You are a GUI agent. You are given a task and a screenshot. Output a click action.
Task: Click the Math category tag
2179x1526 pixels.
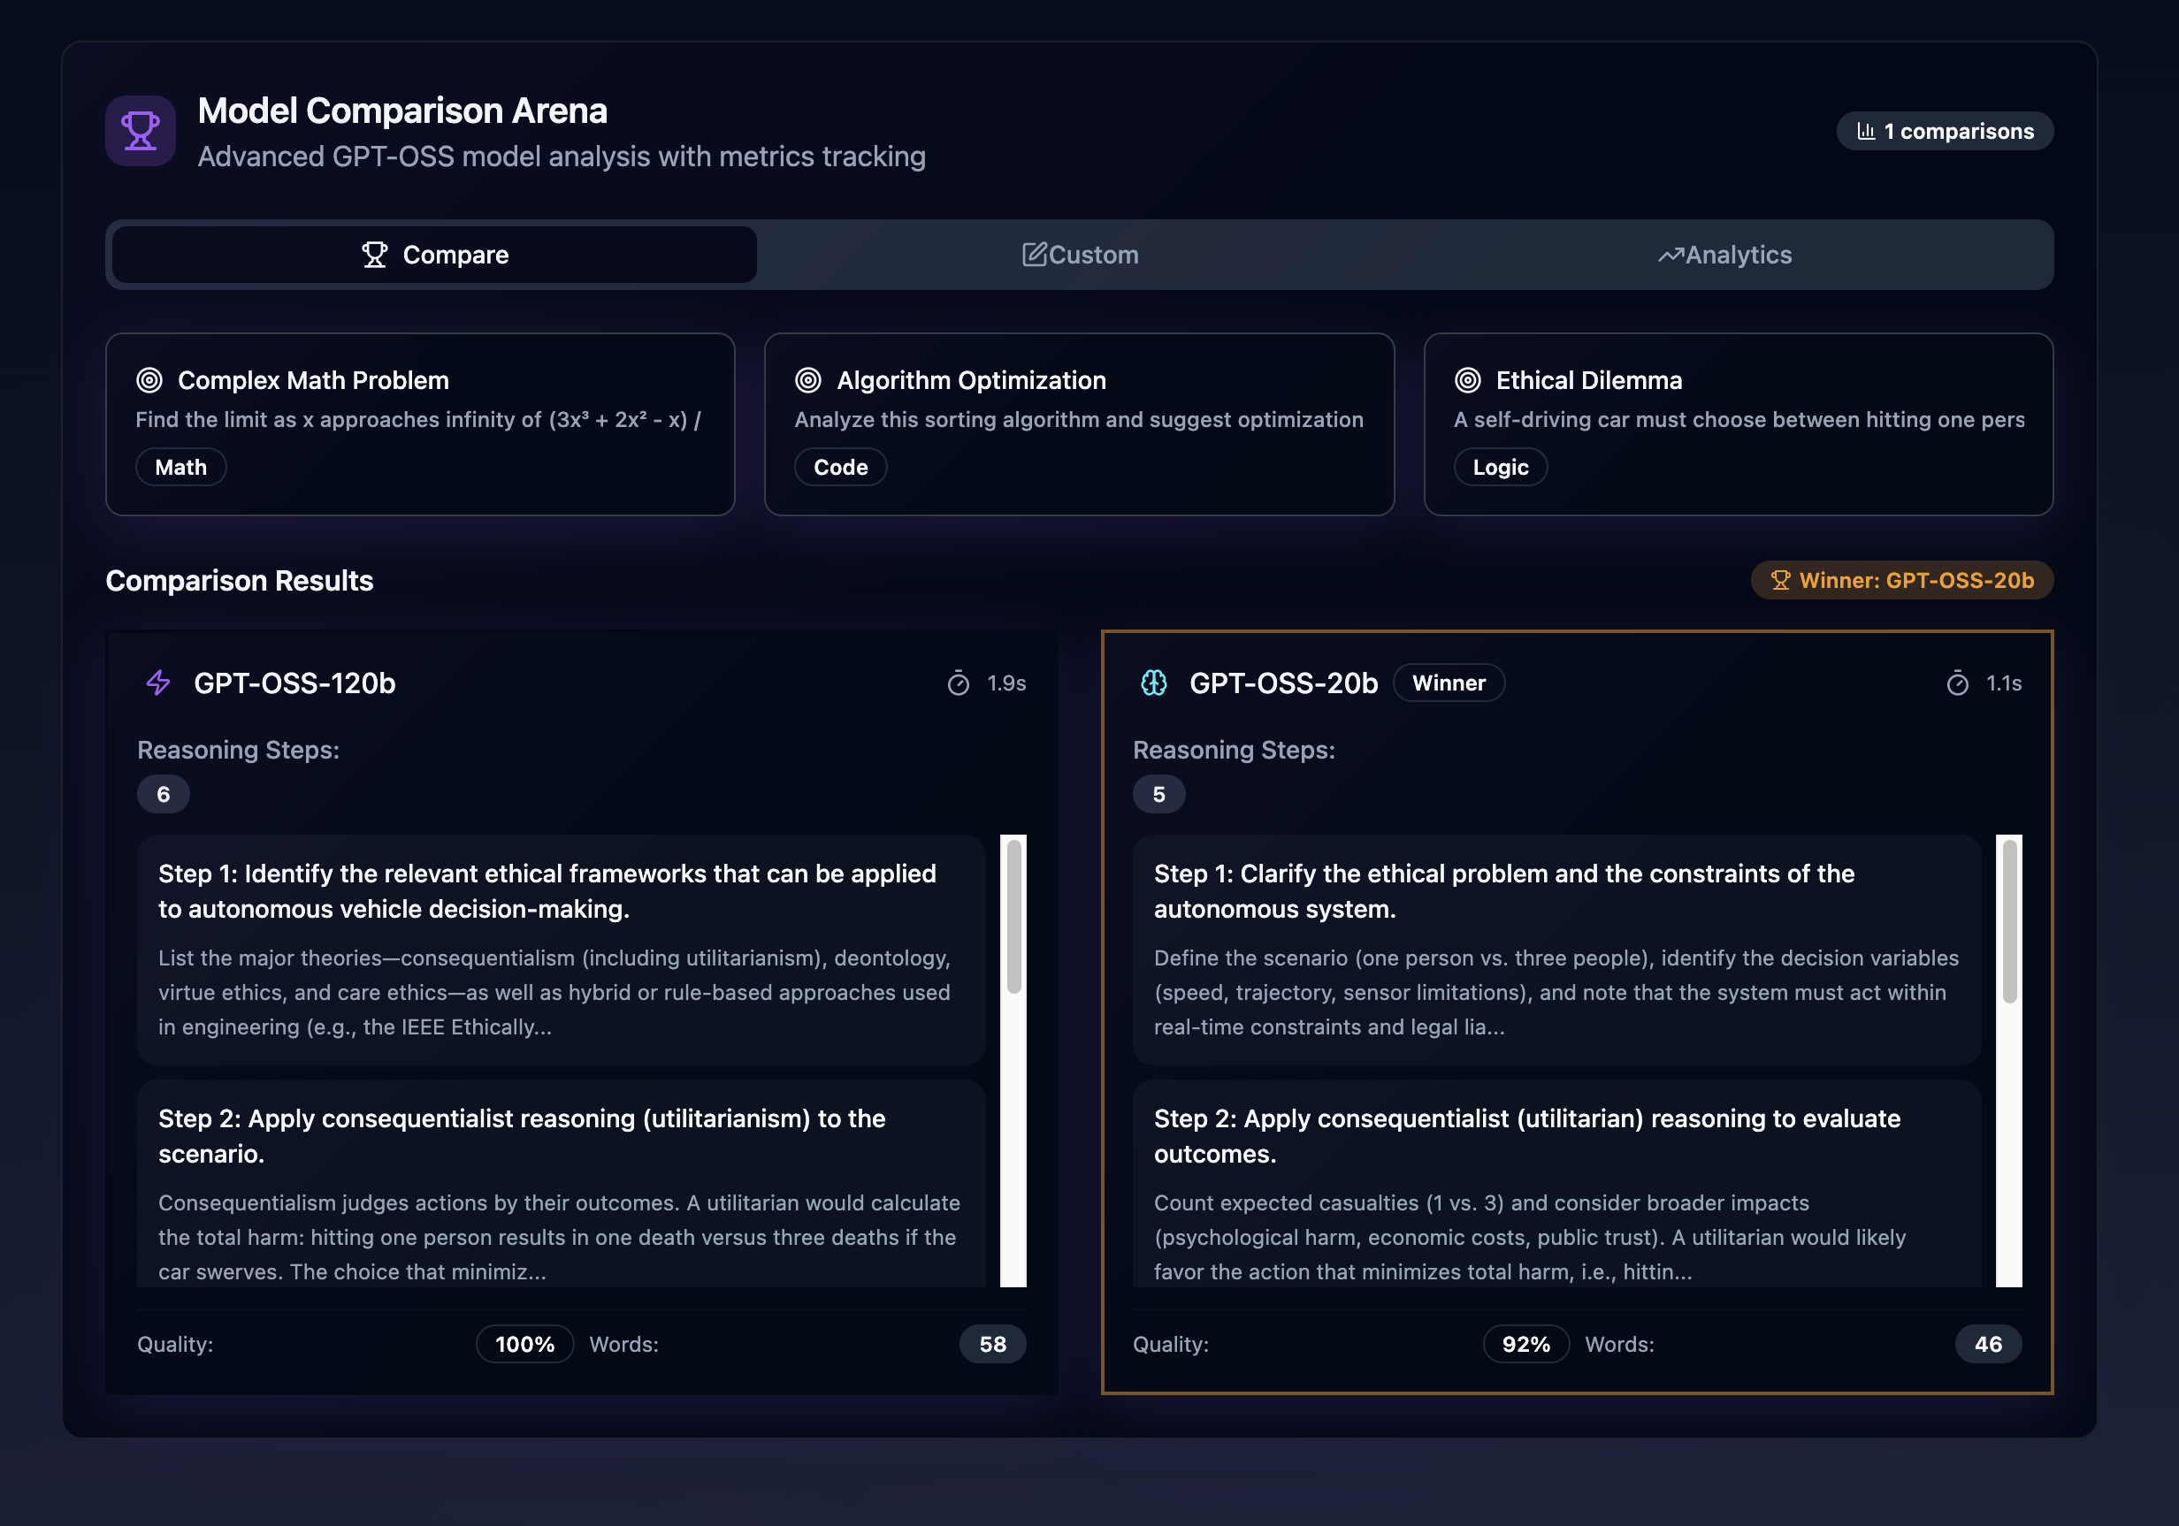[x=181, y=467]
